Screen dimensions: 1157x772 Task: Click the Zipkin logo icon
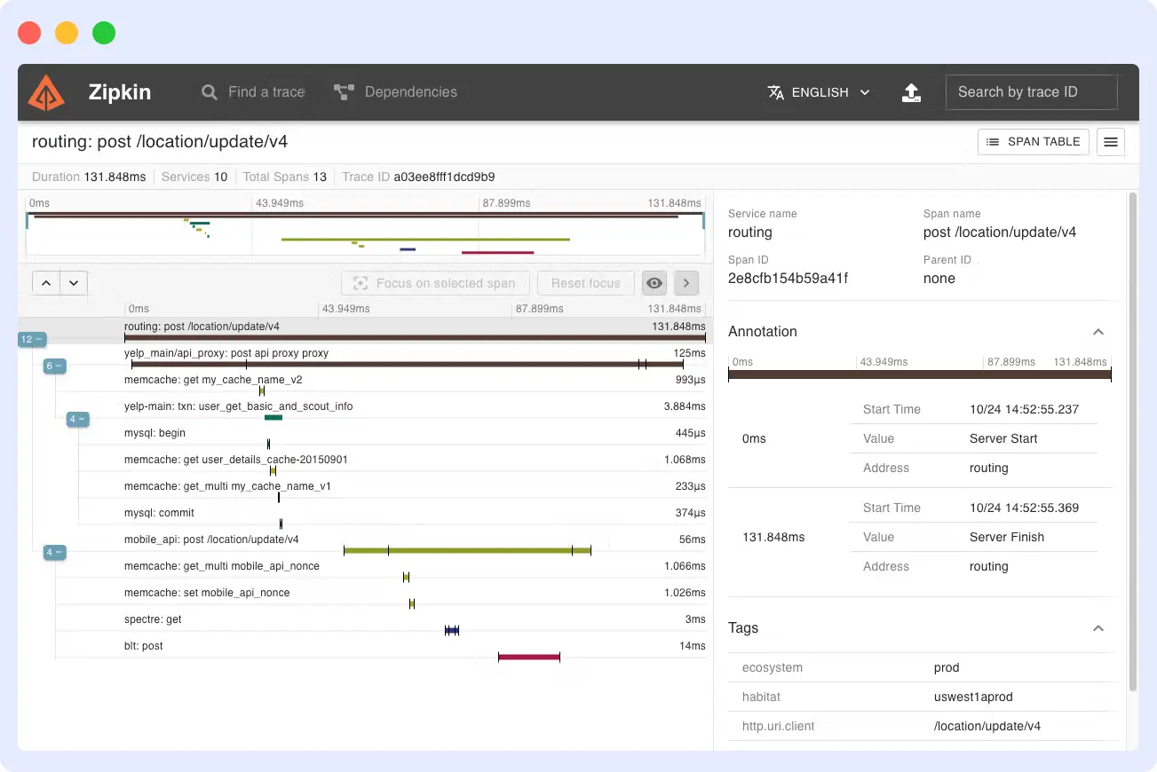(x=45, y=92)
